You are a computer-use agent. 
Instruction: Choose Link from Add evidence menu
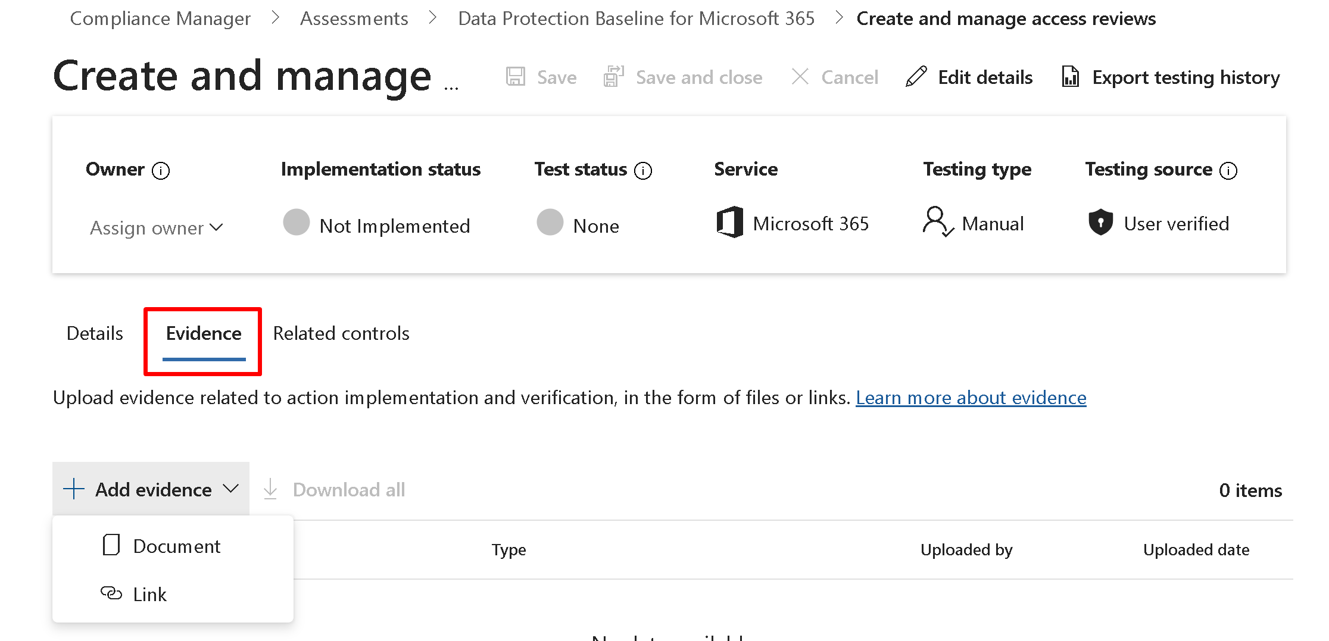(x=149, y=595)
